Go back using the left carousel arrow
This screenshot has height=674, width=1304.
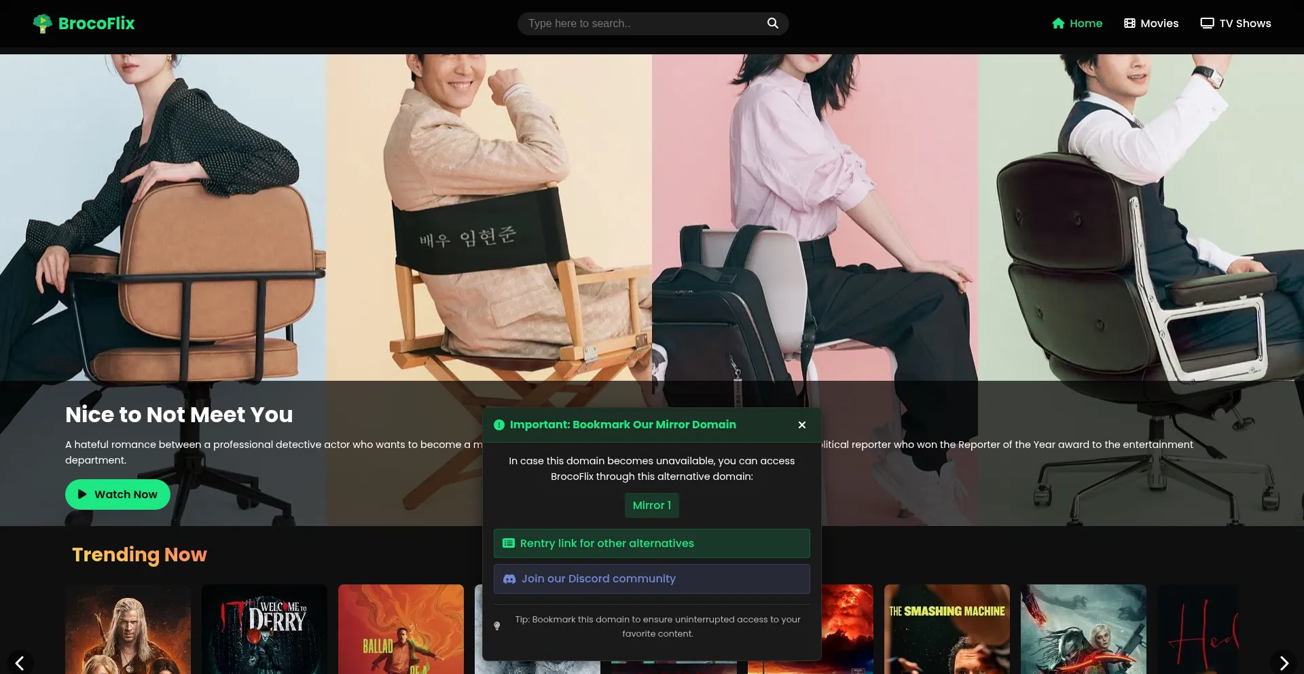[20, 663]
